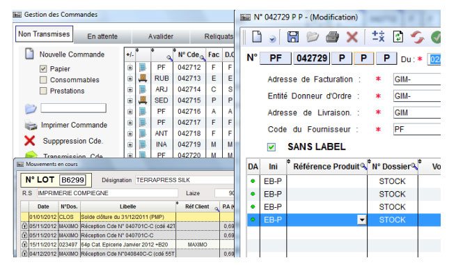456x265 pixels.
Task: Click the Imprimer Commande label
Action: click(x=74, y=125)
